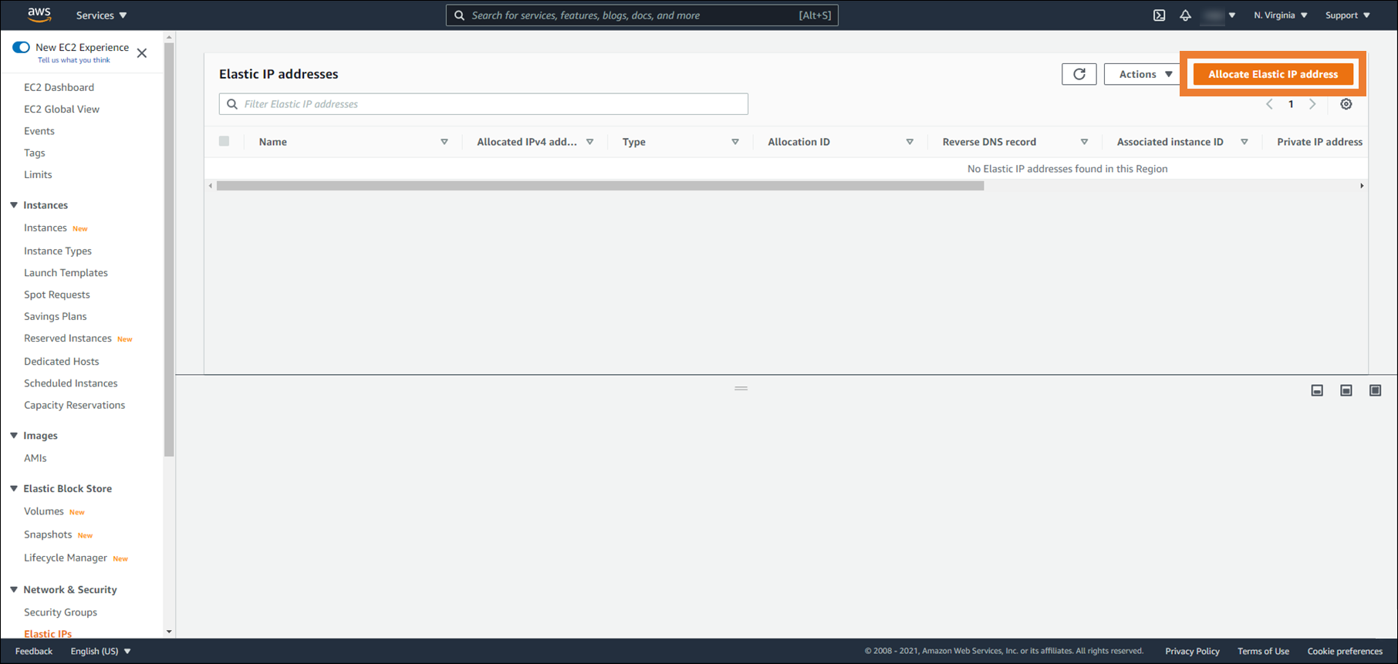Go to previous page arrow

click(1269, 104)
